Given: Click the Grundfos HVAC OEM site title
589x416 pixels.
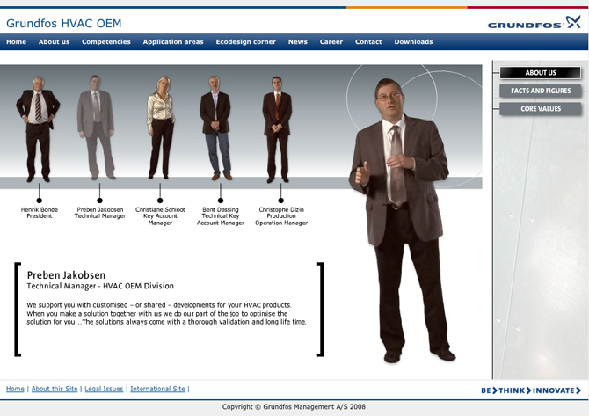Looking at the screenshot, I should point(64,23).
